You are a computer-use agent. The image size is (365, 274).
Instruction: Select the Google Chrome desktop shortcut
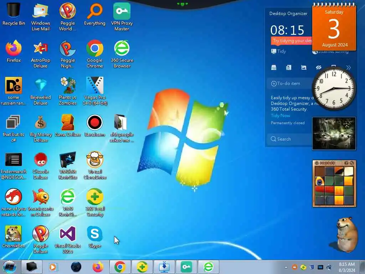94,54
